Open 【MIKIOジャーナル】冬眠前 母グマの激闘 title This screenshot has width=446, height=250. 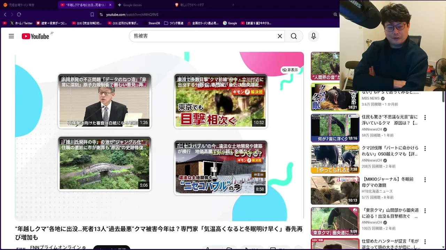387,182
